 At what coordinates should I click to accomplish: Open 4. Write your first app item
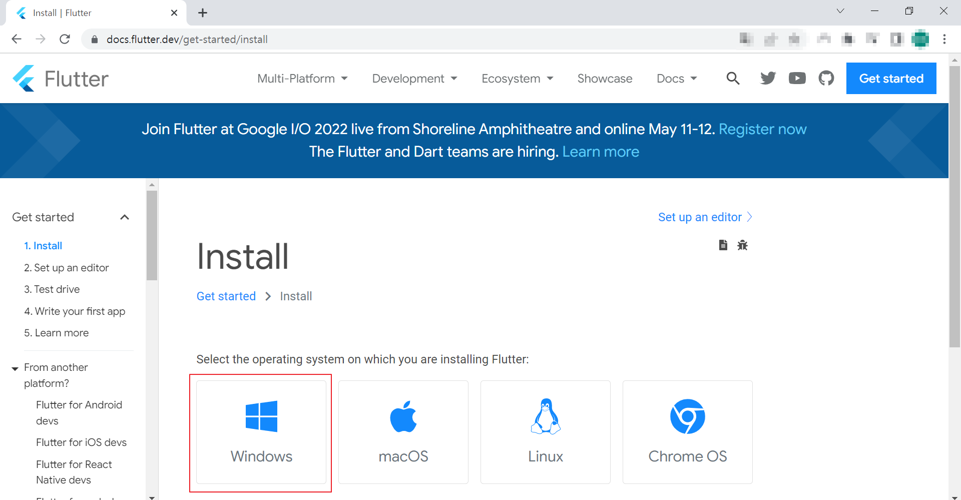pos(75,311)
